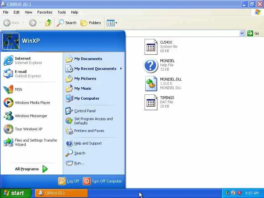Click the Go button

pos(253,33)
